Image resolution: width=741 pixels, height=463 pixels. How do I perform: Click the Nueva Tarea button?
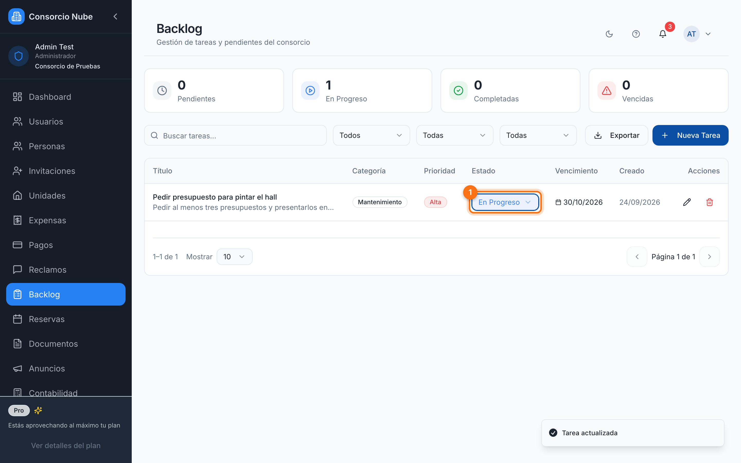tap(690, 135)
